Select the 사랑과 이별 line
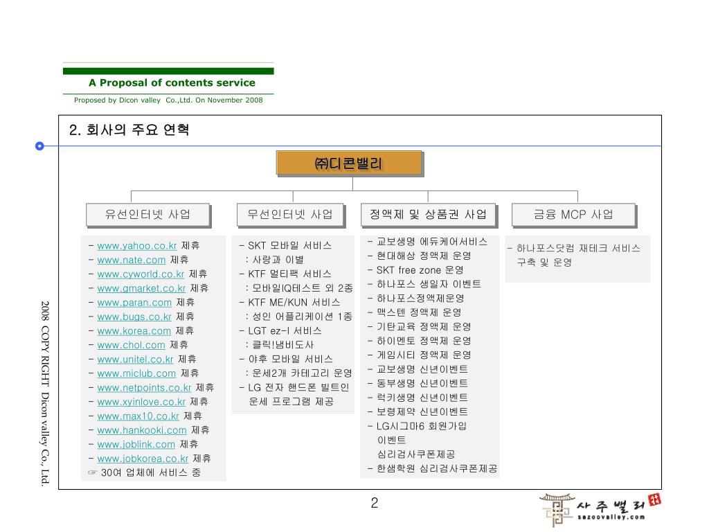This screenshot has height=532, width=709. [274, 260]
